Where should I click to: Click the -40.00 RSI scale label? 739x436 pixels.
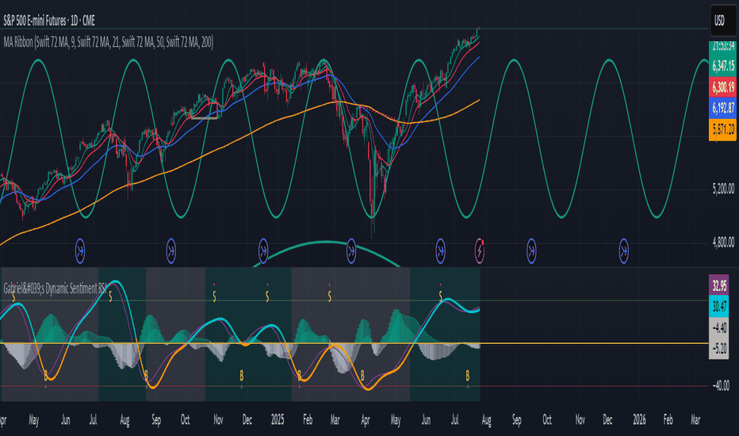click(721, 385)
